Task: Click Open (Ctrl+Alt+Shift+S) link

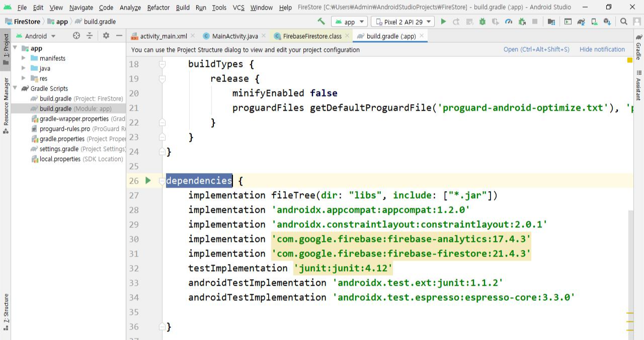Action: click(x=536, y=49)
